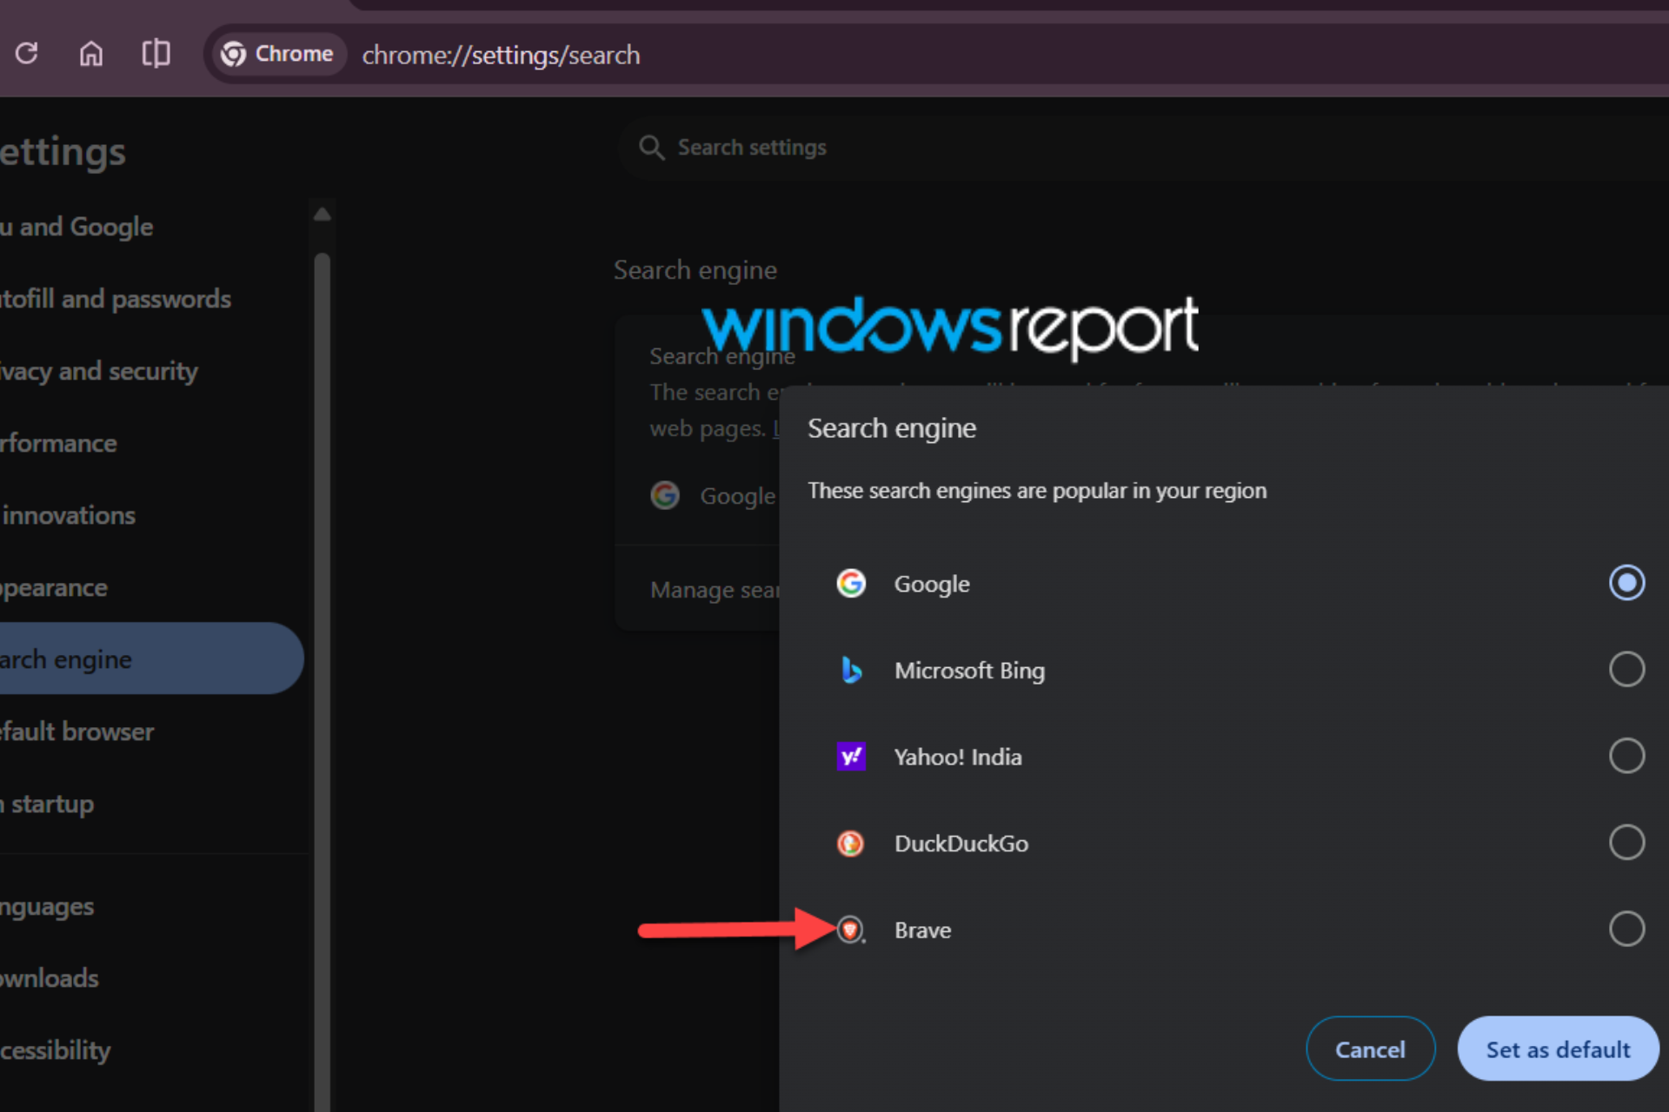Click the Search engine dialog title

(891, 428)
